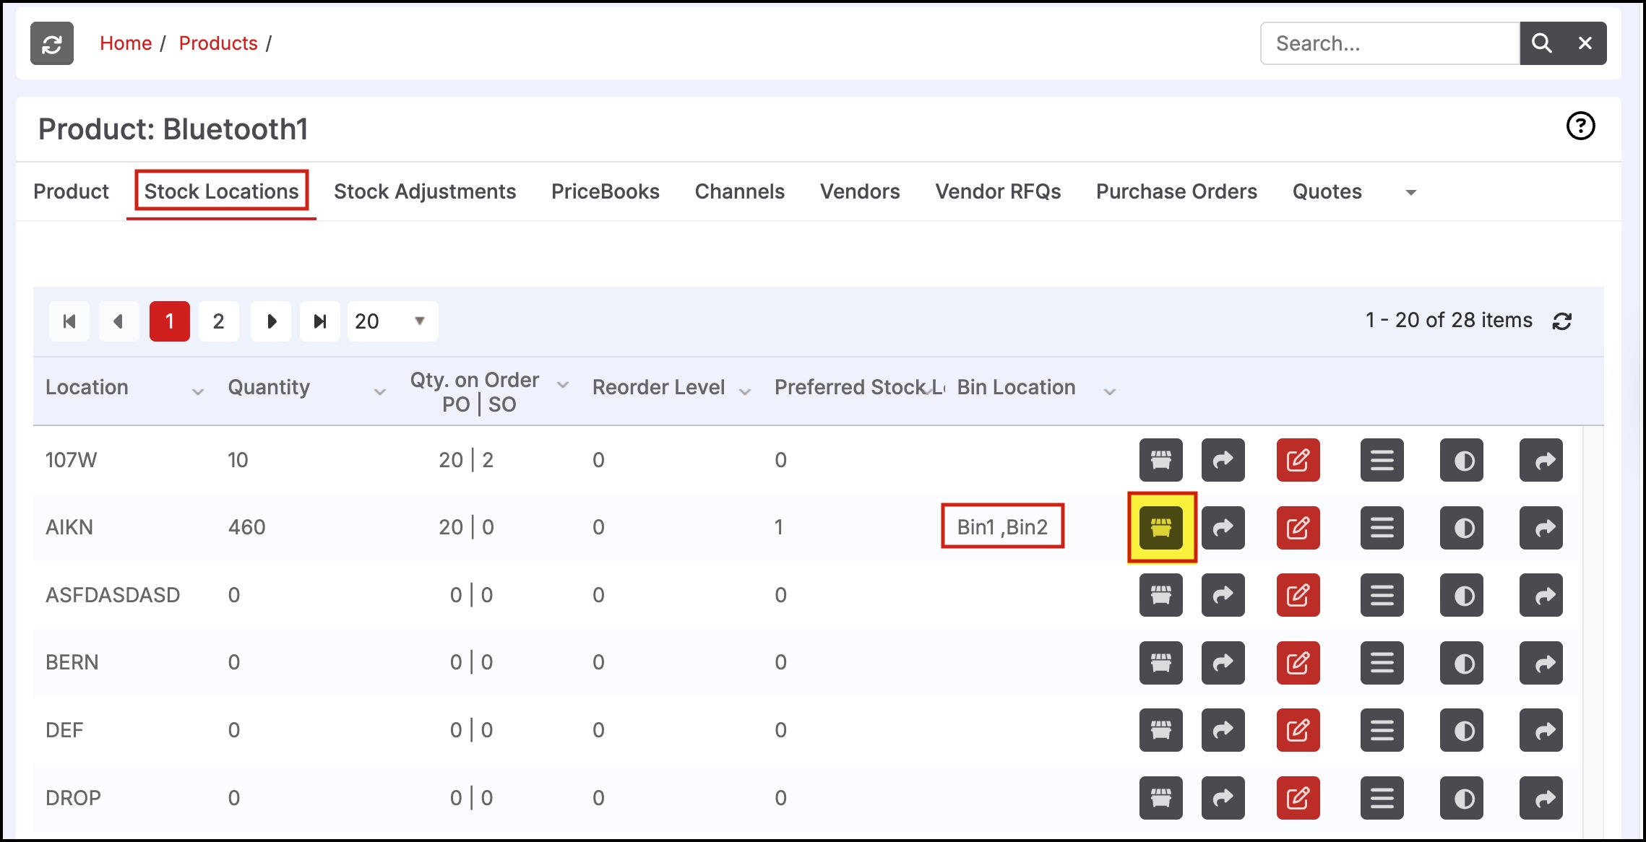
Task: Switch to the Stock Locations tab
Action: tap(221, 191)
